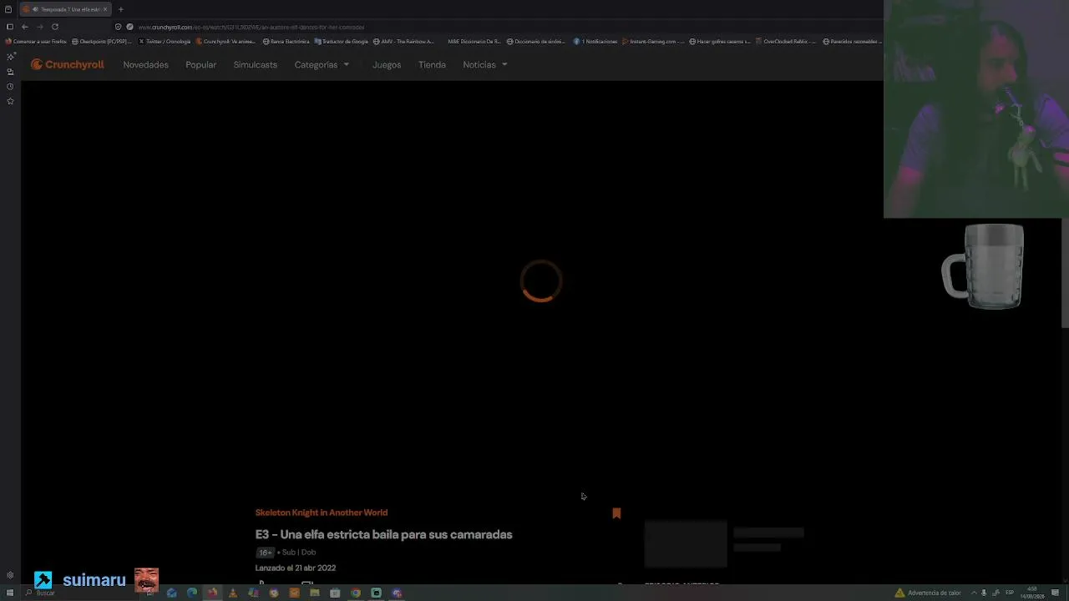Open VLC media player from the taskbar

tap(233, 593)
